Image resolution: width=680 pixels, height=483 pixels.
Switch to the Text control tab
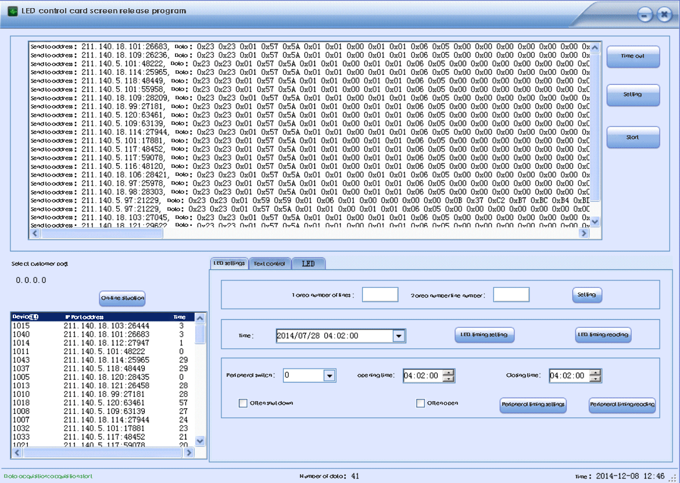click(270, 264)
